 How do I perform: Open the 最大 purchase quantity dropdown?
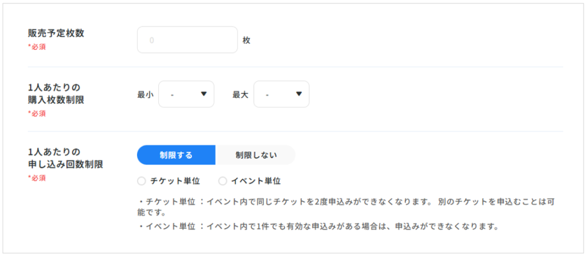pos(281,94)
